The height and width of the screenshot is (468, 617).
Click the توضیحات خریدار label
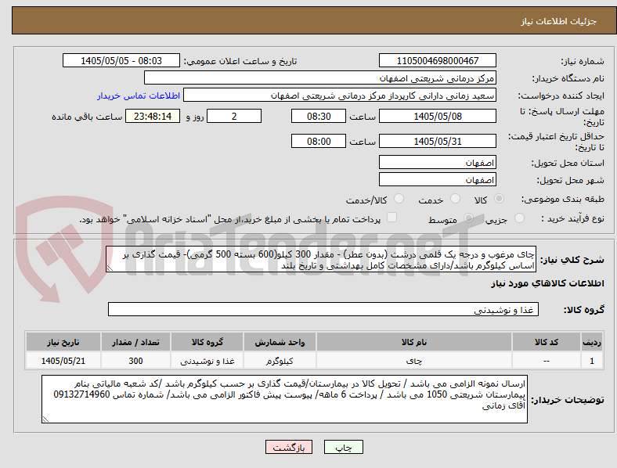click(x=568, y=400)
